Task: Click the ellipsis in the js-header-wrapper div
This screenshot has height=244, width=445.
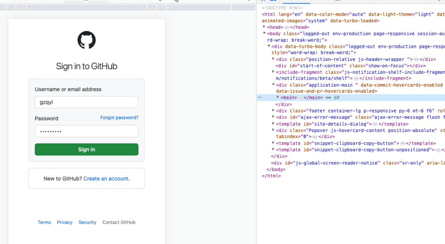Action: pyautogui.click(x=416, y=60)
